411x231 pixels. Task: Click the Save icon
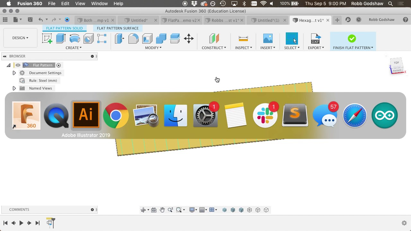coord(30,20)
